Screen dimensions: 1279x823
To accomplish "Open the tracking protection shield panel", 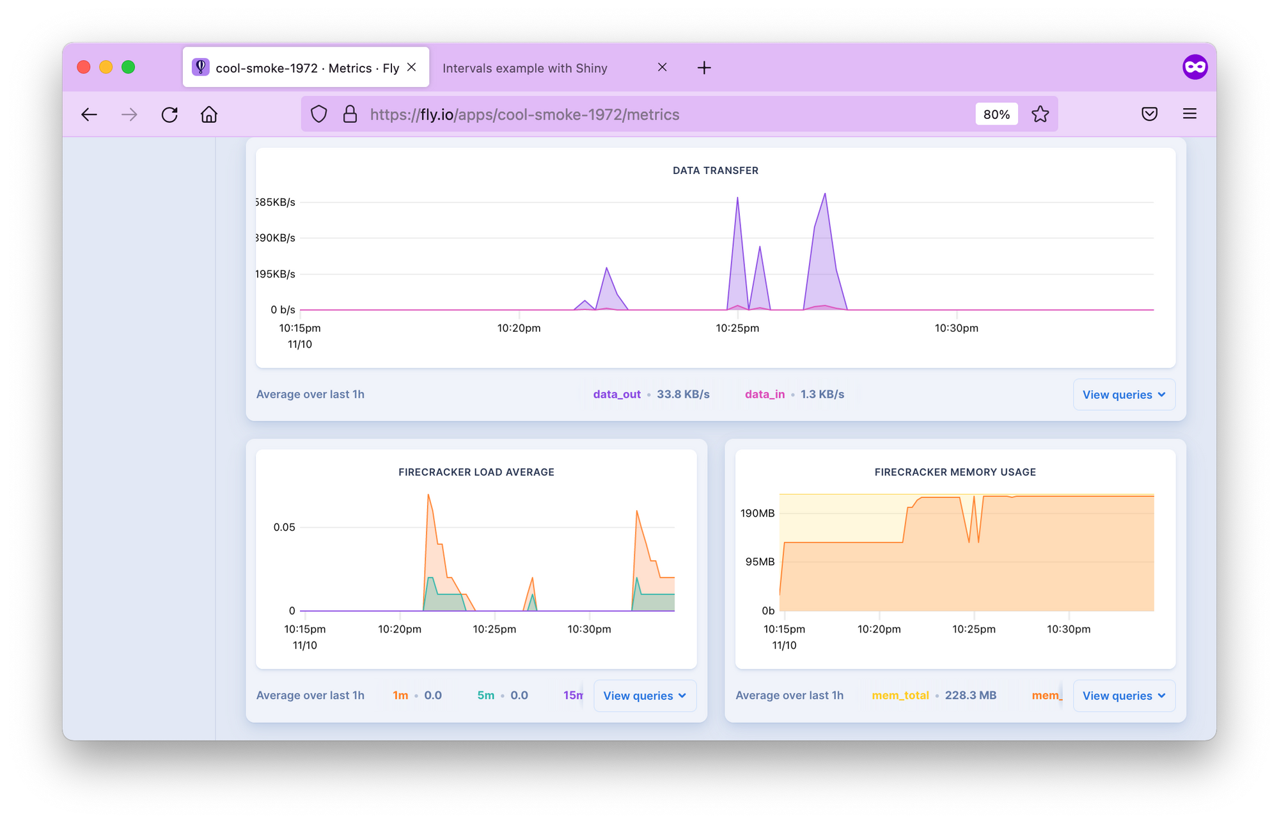I will [x=318, y=114].
